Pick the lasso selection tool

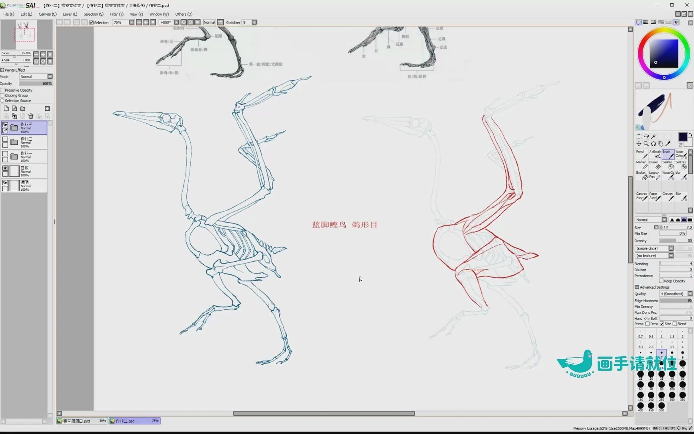pyautogui.click(x=646, y=137)
